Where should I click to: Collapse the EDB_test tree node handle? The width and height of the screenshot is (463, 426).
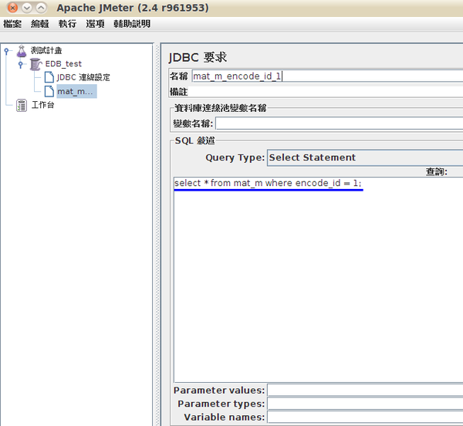[20, 64]
